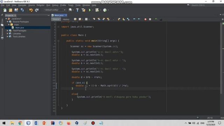Collapse the main method code fold marker
Viewport: 224px width, 126px height.
click(58, 41)
